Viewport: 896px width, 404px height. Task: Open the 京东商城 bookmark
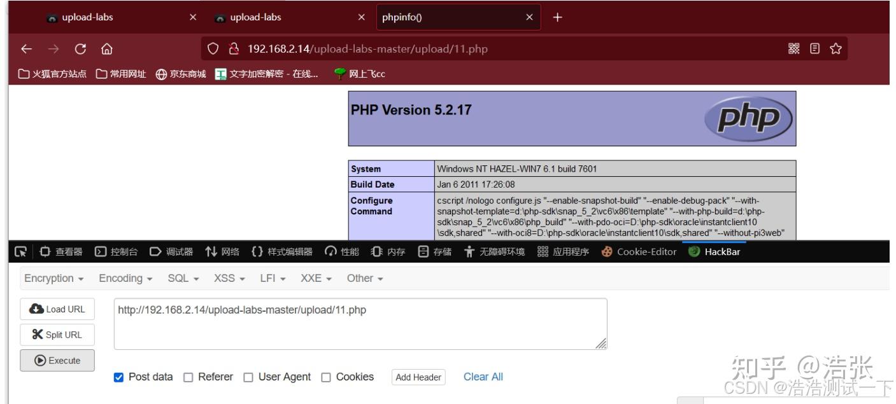181,74
